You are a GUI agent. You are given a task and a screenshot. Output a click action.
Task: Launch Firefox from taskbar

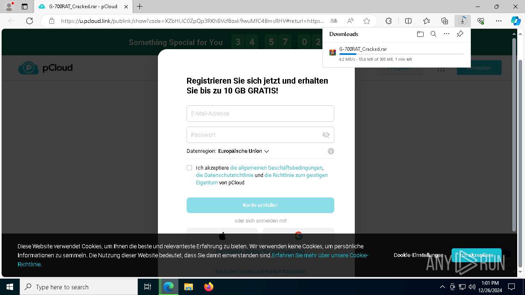pos(209,287)
